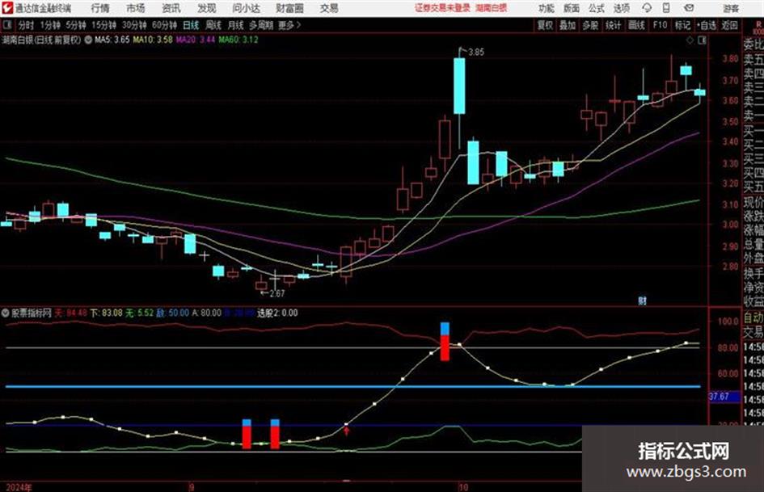Click the side panel icon beside the diamond
Screen dimensions: 764x492
[x=702, y=40]
